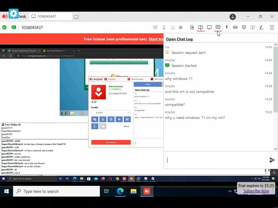Screen dimensions: 278x208
Task: Open Chat Log link in chat panel
Action: point(179,39)
